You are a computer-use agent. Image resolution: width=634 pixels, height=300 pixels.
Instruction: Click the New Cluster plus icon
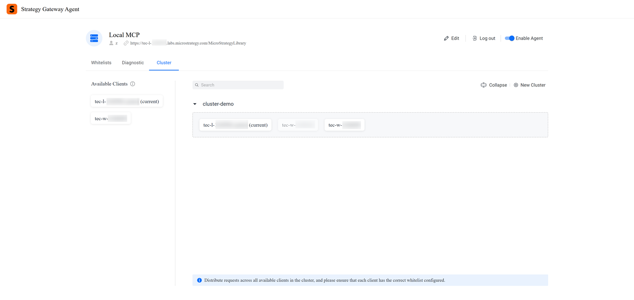coord(516,85)
